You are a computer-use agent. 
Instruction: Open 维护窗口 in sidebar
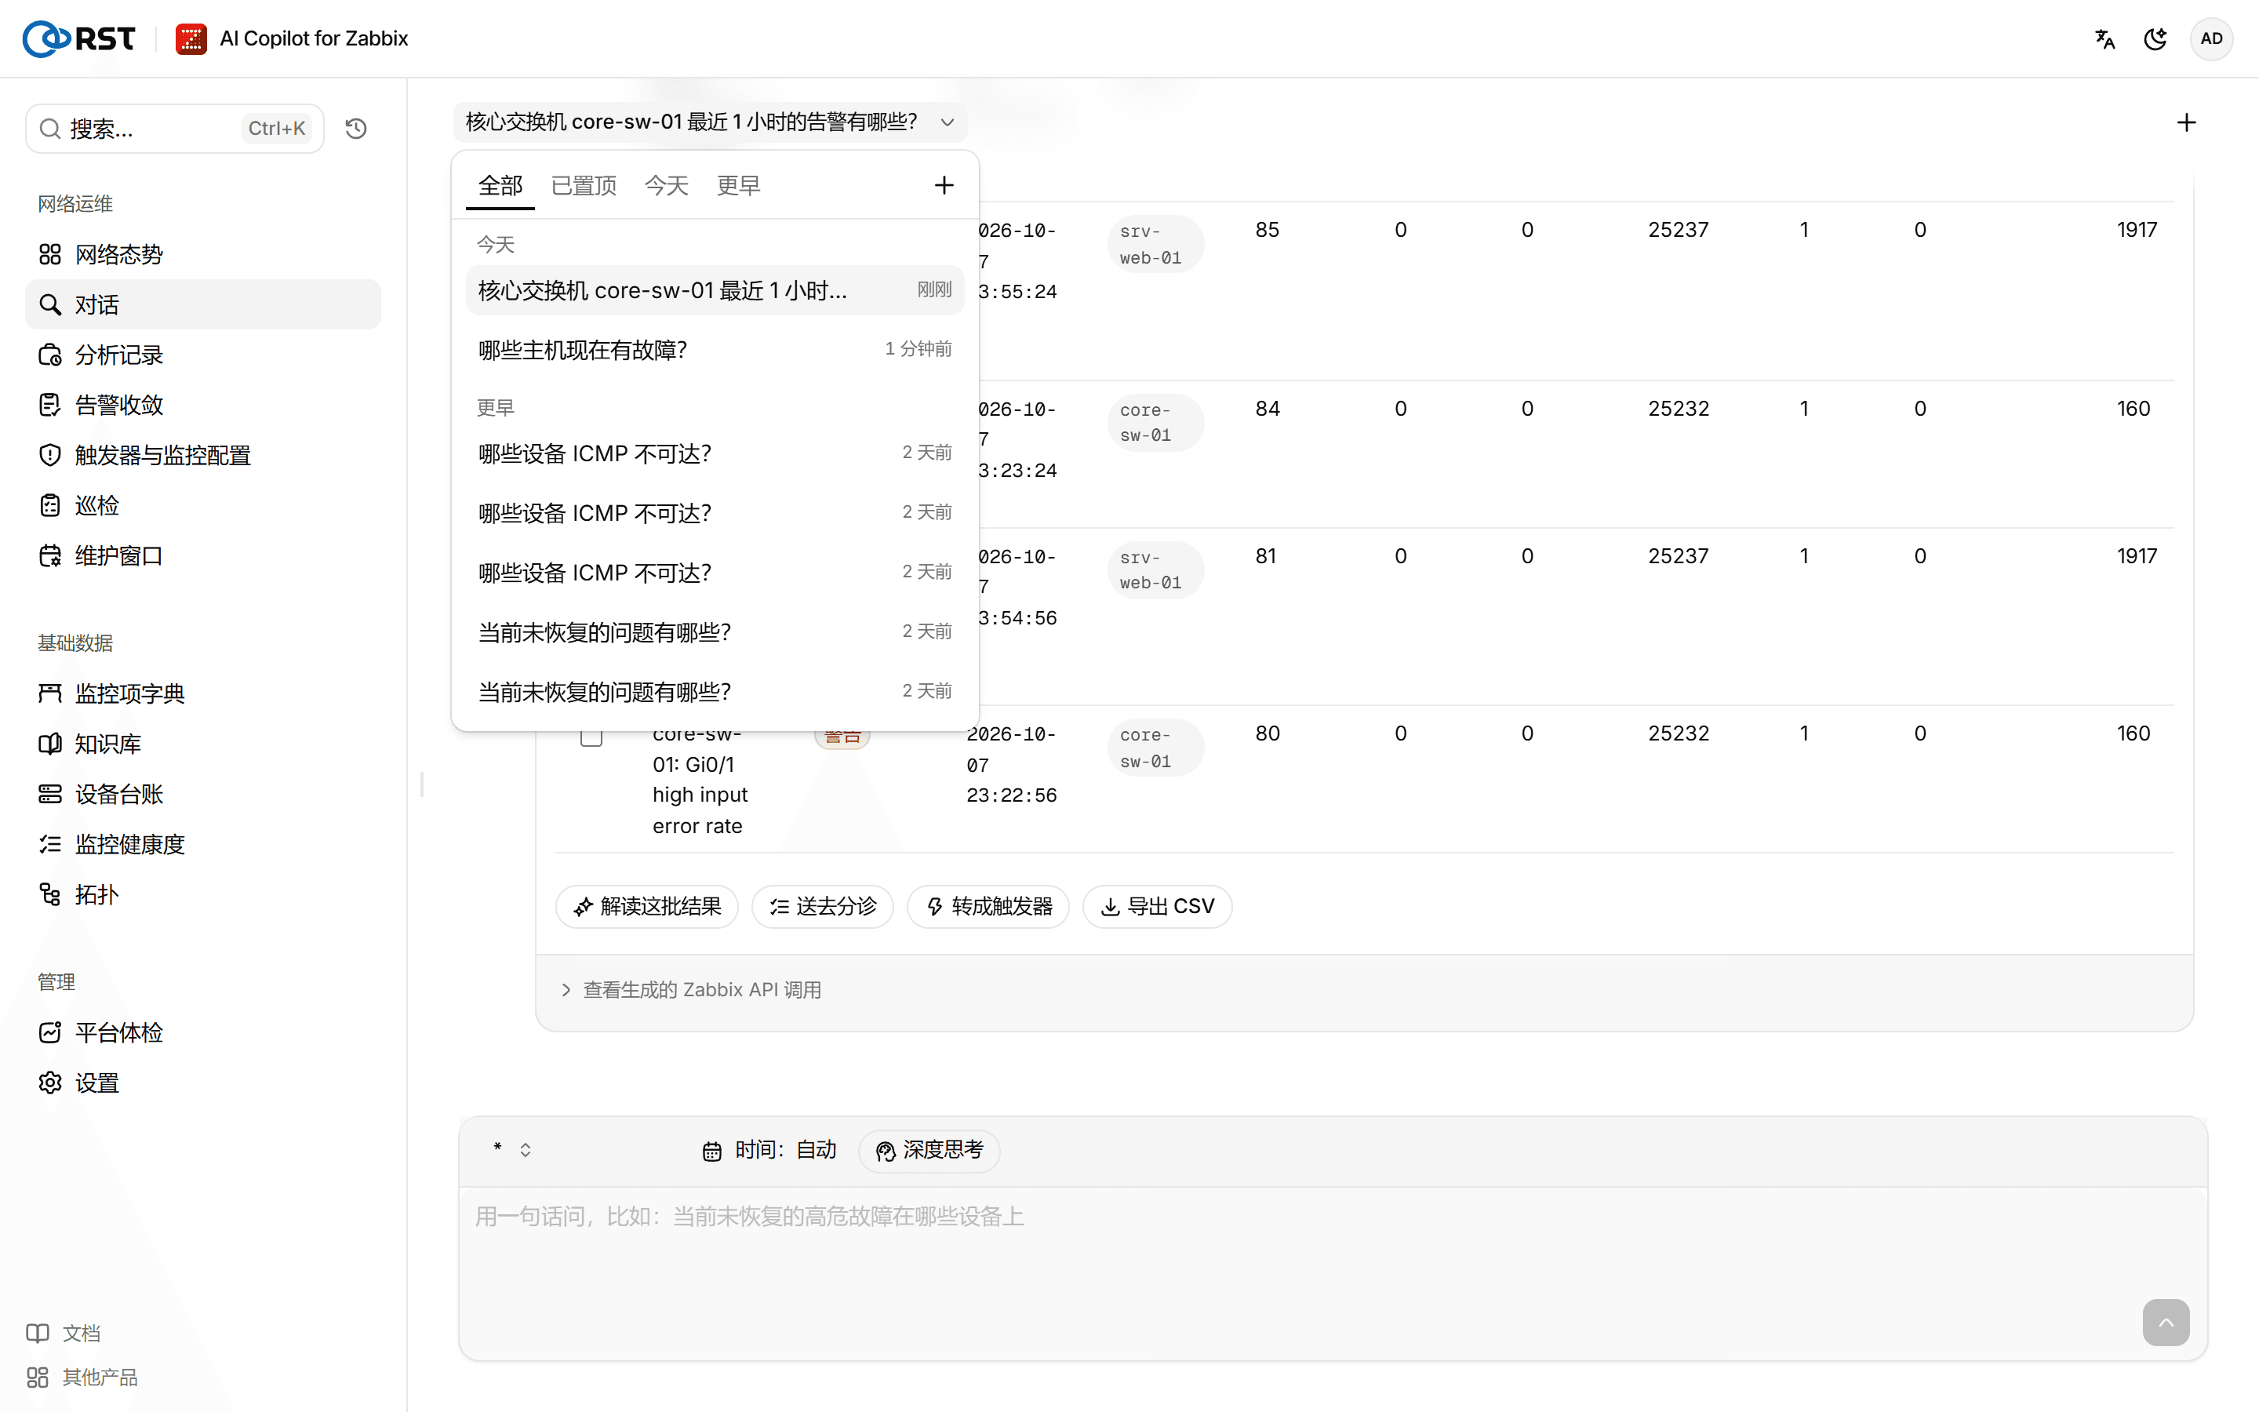pyautogui.click(x=202, y=555)
